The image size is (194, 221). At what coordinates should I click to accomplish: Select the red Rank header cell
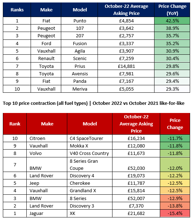point(15,124)
